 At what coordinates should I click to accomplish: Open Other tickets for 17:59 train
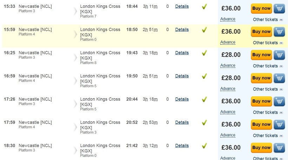pyautogui.click(x=268, y=135)
